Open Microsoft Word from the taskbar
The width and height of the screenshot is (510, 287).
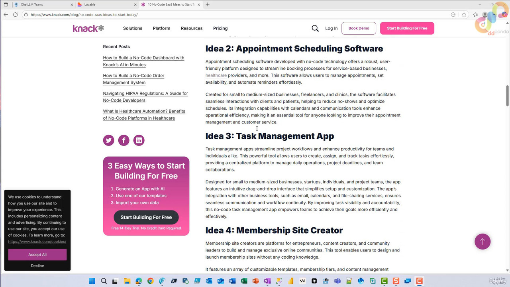pos(232,281)
